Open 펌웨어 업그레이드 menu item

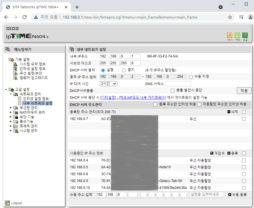click(x=34, y=78)
